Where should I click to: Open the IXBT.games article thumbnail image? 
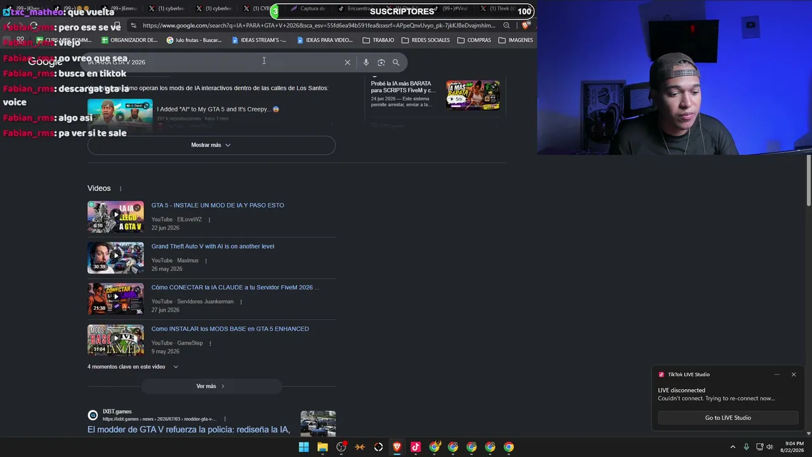click(318, 423)
